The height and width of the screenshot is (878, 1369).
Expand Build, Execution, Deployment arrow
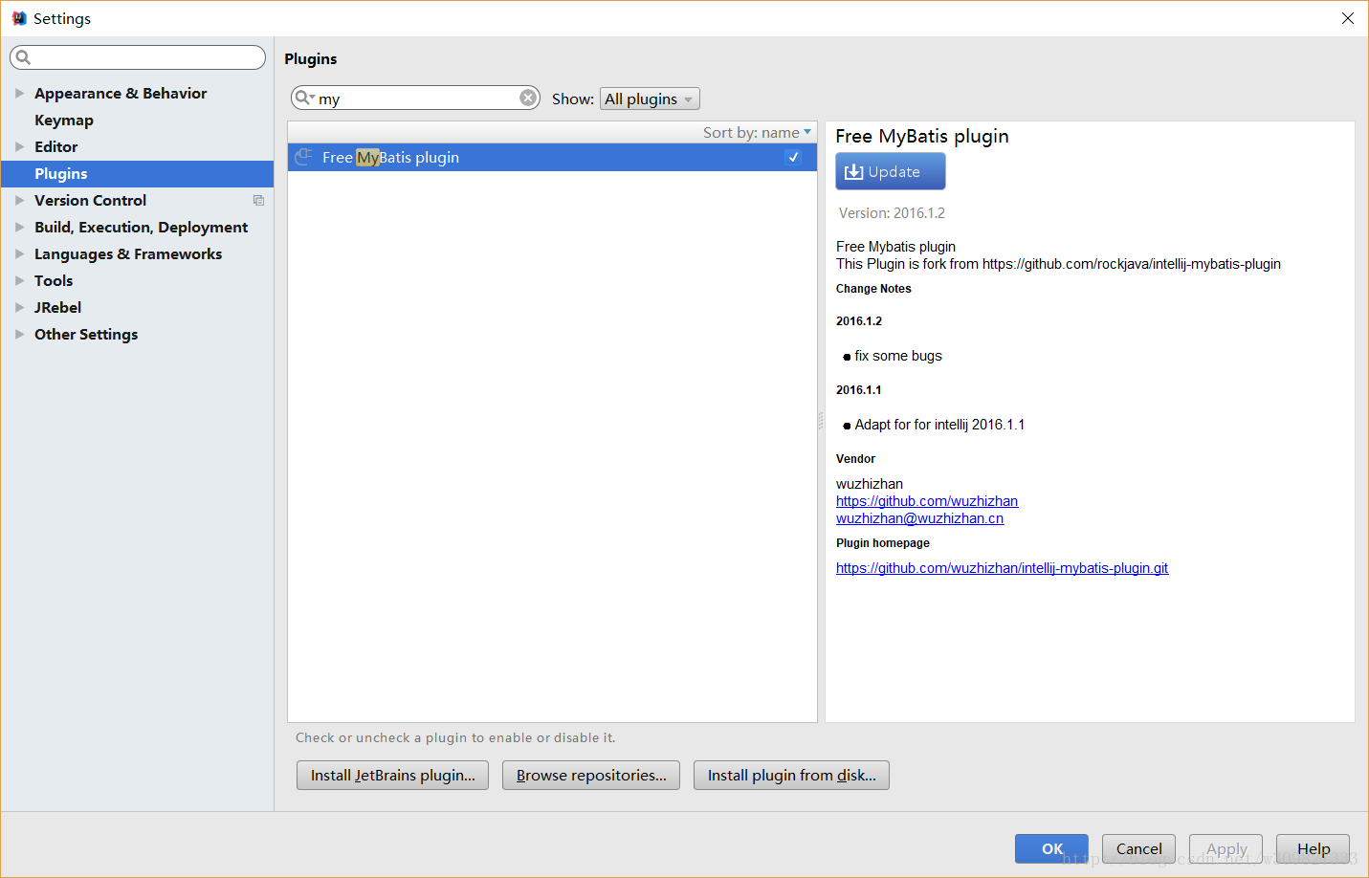click(19, 227)
